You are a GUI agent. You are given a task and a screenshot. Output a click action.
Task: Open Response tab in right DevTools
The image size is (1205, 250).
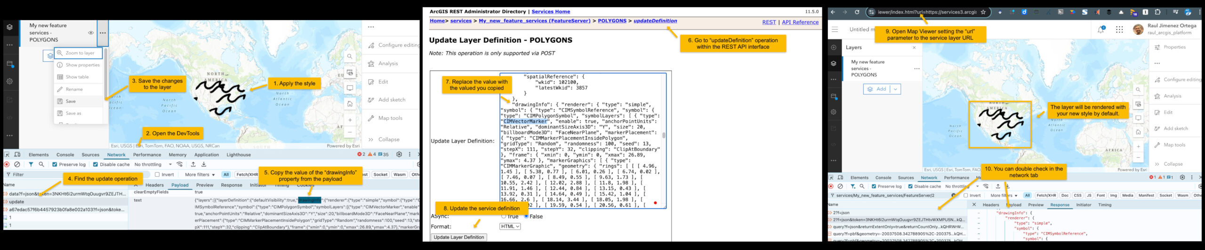pos(1060,205)
